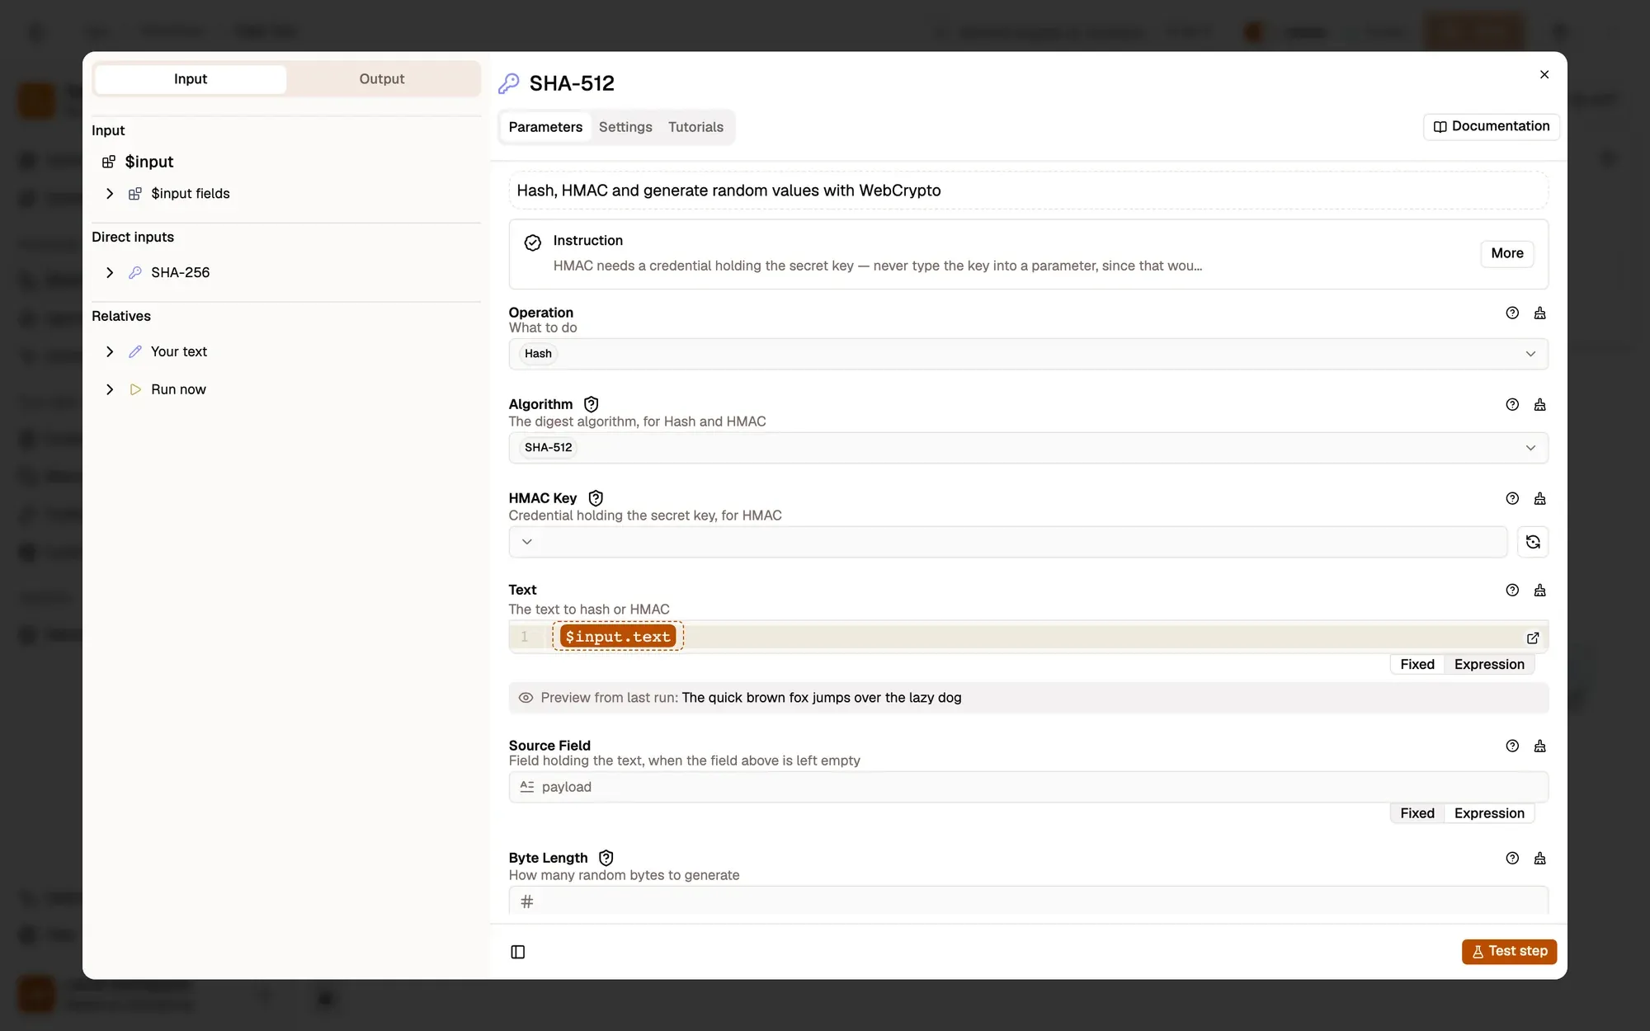1650x1031 pixels.
Task: Click the Byte Length number input
Action: pos(1028,901)
